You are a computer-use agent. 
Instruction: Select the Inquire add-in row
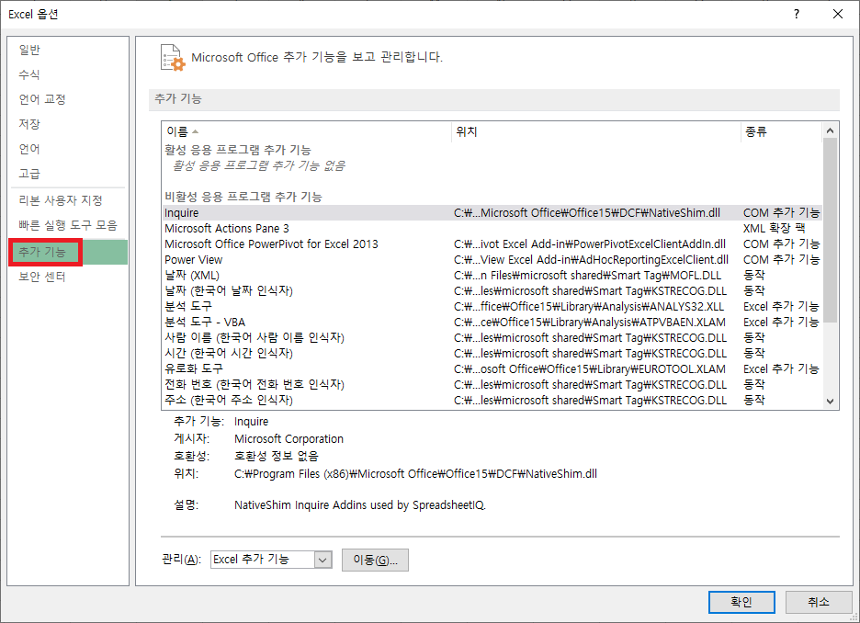pyautogui.click(x=492, y=213)
